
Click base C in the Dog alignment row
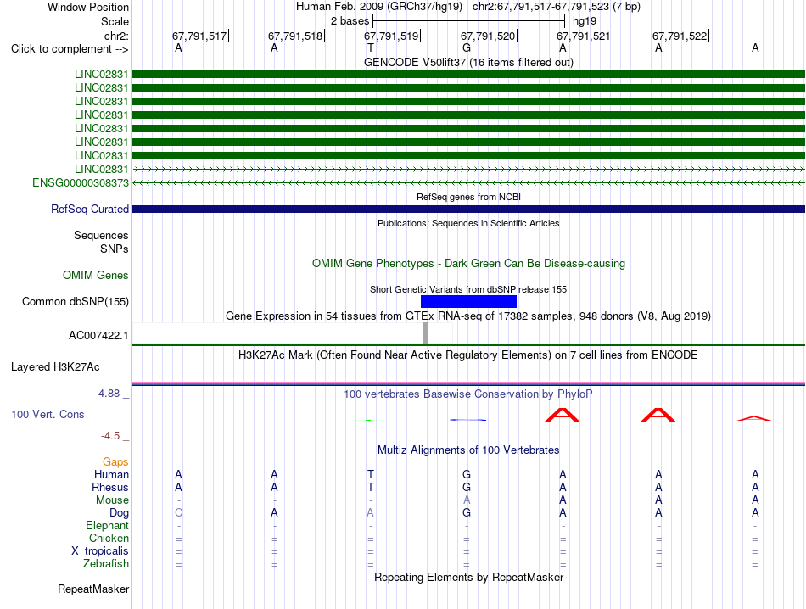click(x=178, y=513)
